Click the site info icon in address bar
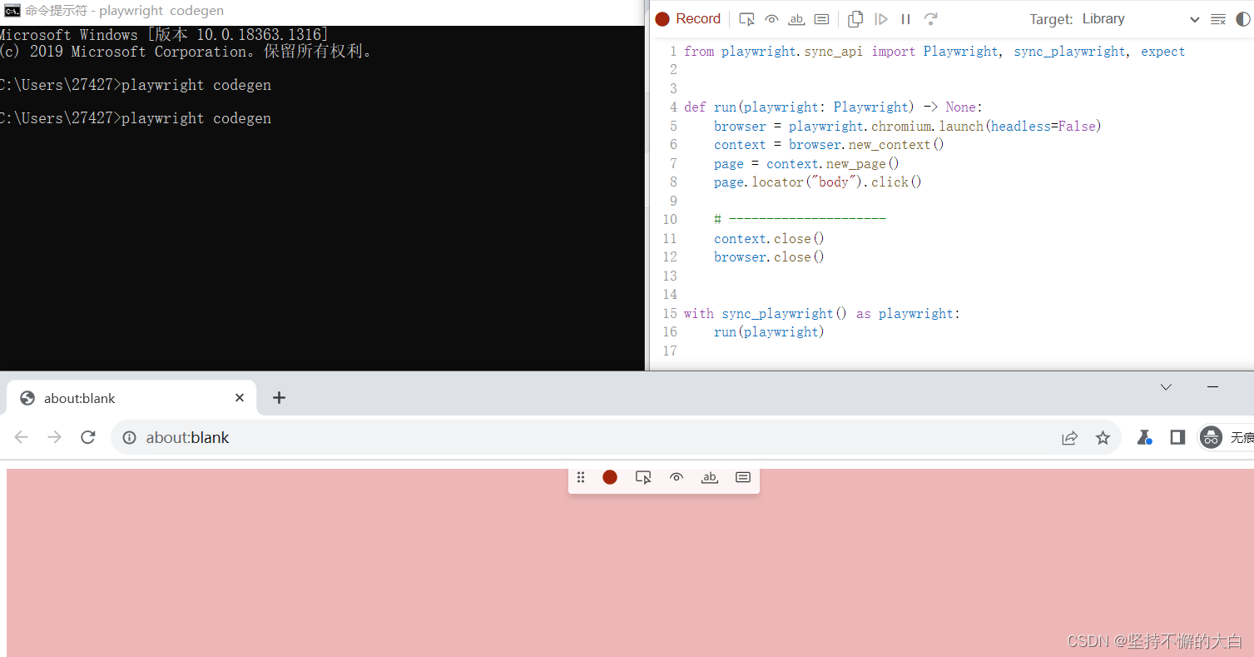Viewport: 1254px width, 657px height. (129, 437)
